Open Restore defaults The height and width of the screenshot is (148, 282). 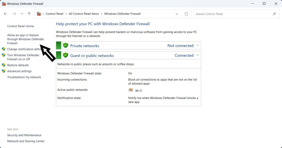pos(18,65)
